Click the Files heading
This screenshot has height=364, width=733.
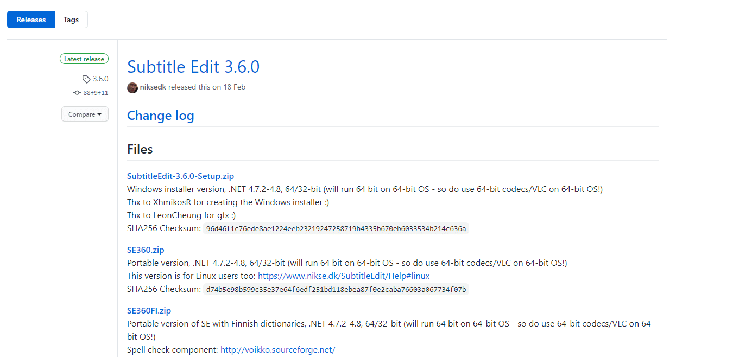coord(140,149)
